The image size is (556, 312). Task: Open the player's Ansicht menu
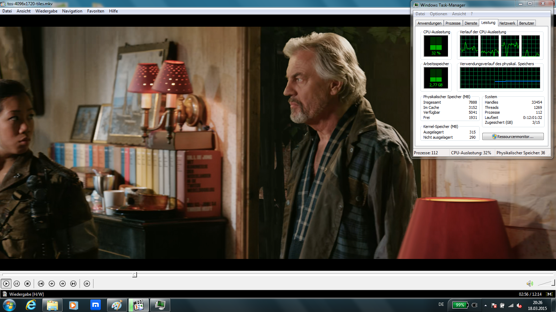[x=24, y=11]
